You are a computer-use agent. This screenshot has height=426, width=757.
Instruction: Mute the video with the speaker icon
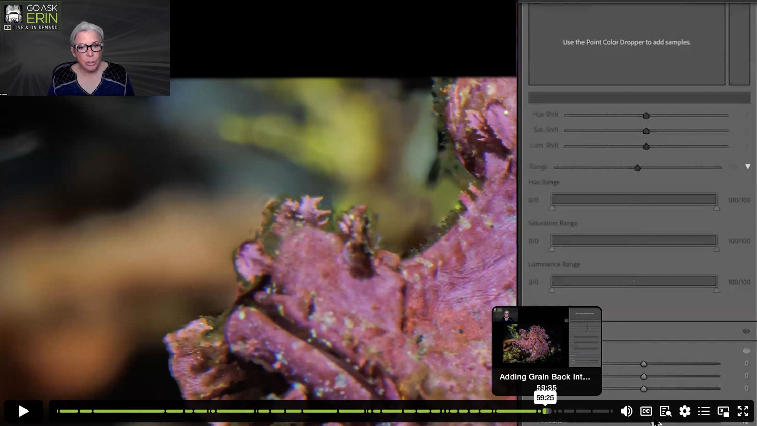[626, 411]
